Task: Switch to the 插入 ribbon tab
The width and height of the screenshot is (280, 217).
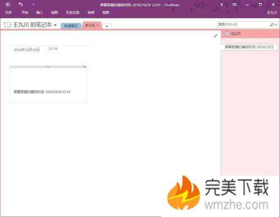Action: click(x=40, y=12)
